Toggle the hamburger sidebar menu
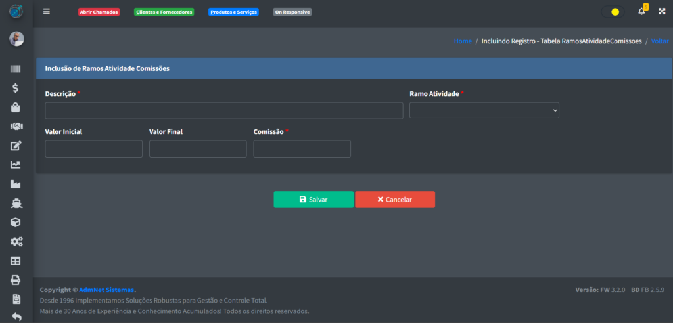The width and height of the screenshot is (673, 323). pos(46,12)
